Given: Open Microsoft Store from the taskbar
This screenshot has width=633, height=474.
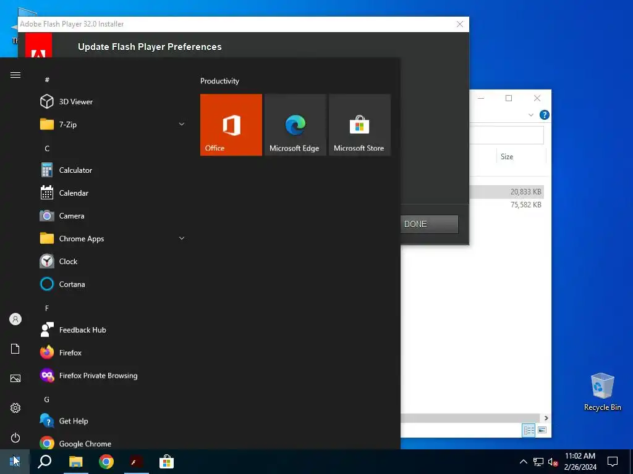Looking at the screenshot, I should tap(166, 462).
